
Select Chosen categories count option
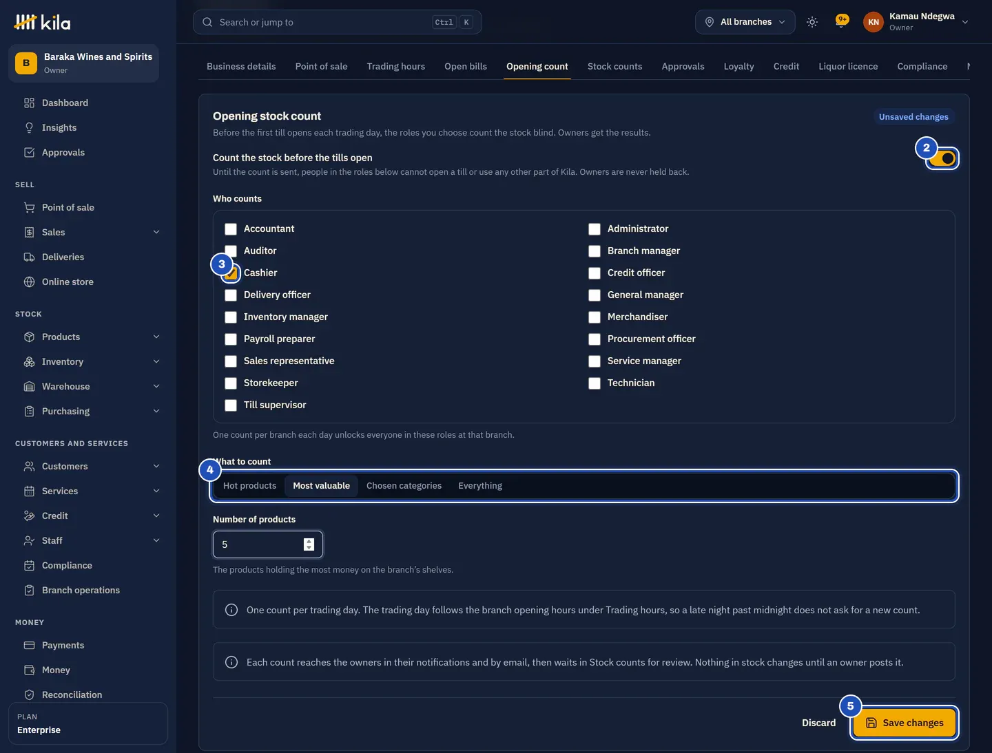click(404, 486)
